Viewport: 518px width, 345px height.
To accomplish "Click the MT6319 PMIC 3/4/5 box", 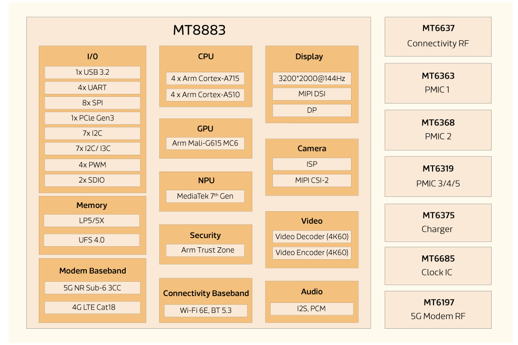I will click(x=438, y=177).
